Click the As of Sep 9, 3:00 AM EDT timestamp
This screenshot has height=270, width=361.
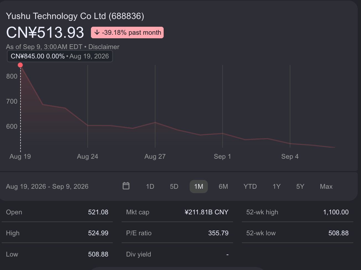coord(44,47)
